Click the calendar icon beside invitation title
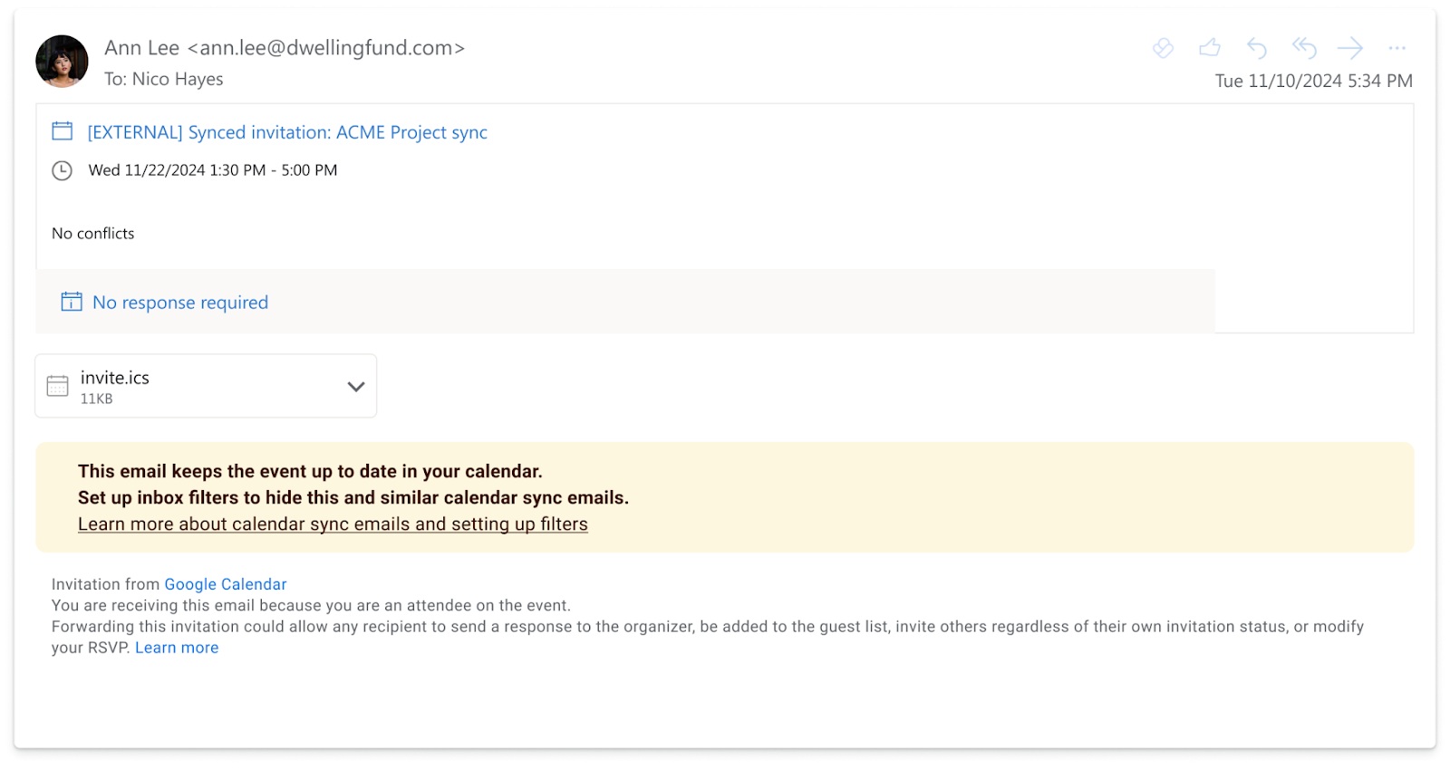This screenshot has height=768, width=1450. click(x=63, y=131)
